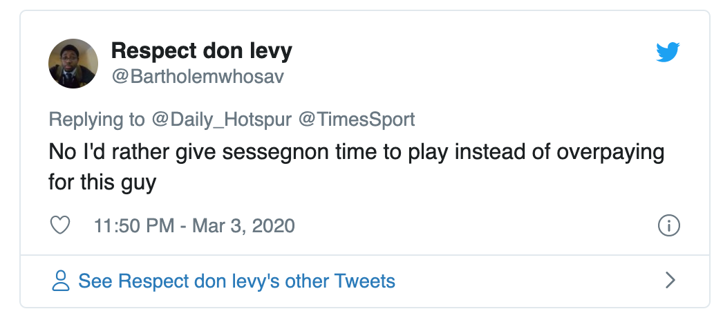
Task: Click 'No I'd rather give' tweet opening
Action: [107, 151]
